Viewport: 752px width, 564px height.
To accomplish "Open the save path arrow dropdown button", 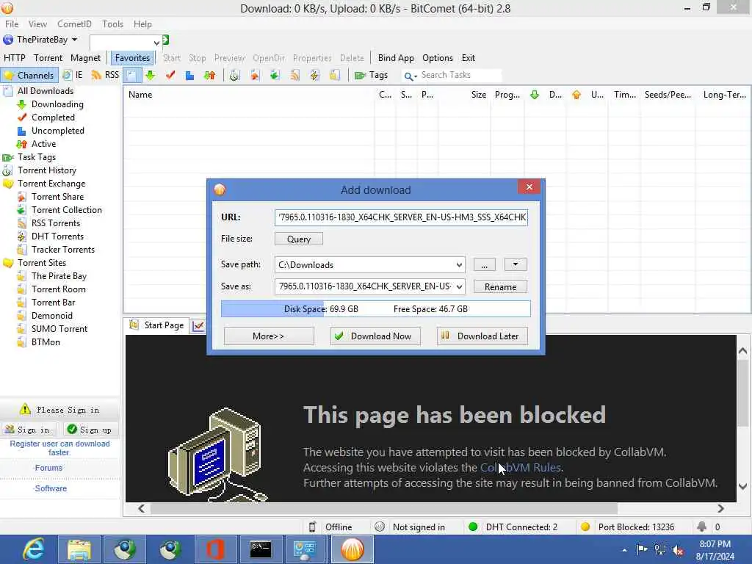I will pyautogui.click(x=516, y=264).
